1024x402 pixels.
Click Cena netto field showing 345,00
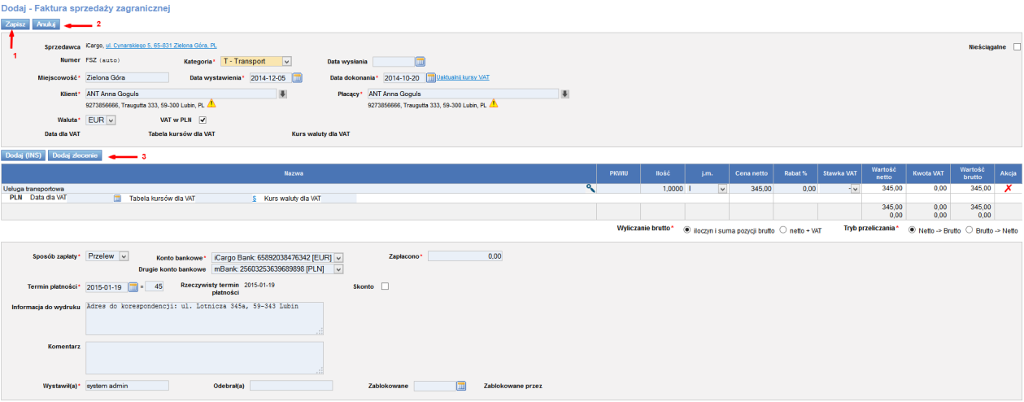pos(750,188)
